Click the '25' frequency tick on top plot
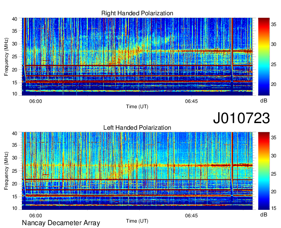The image size is (281, 228). (14, 57)
